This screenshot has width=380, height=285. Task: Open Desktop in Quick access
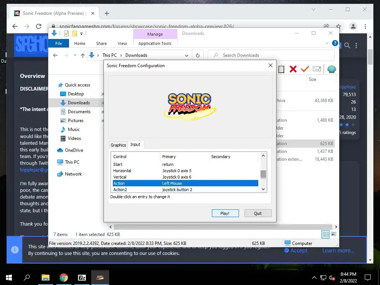(76, 94)
